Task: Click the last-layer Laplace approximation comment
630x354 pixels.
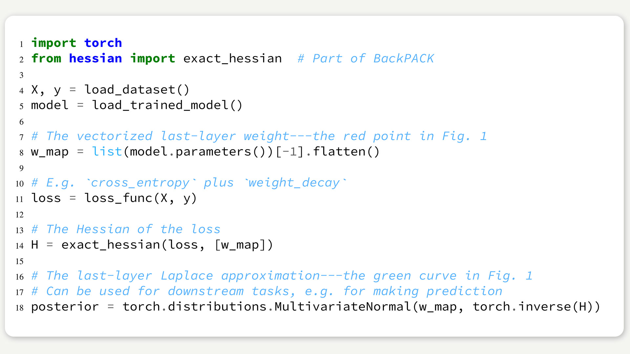Action: pos(282,276)
